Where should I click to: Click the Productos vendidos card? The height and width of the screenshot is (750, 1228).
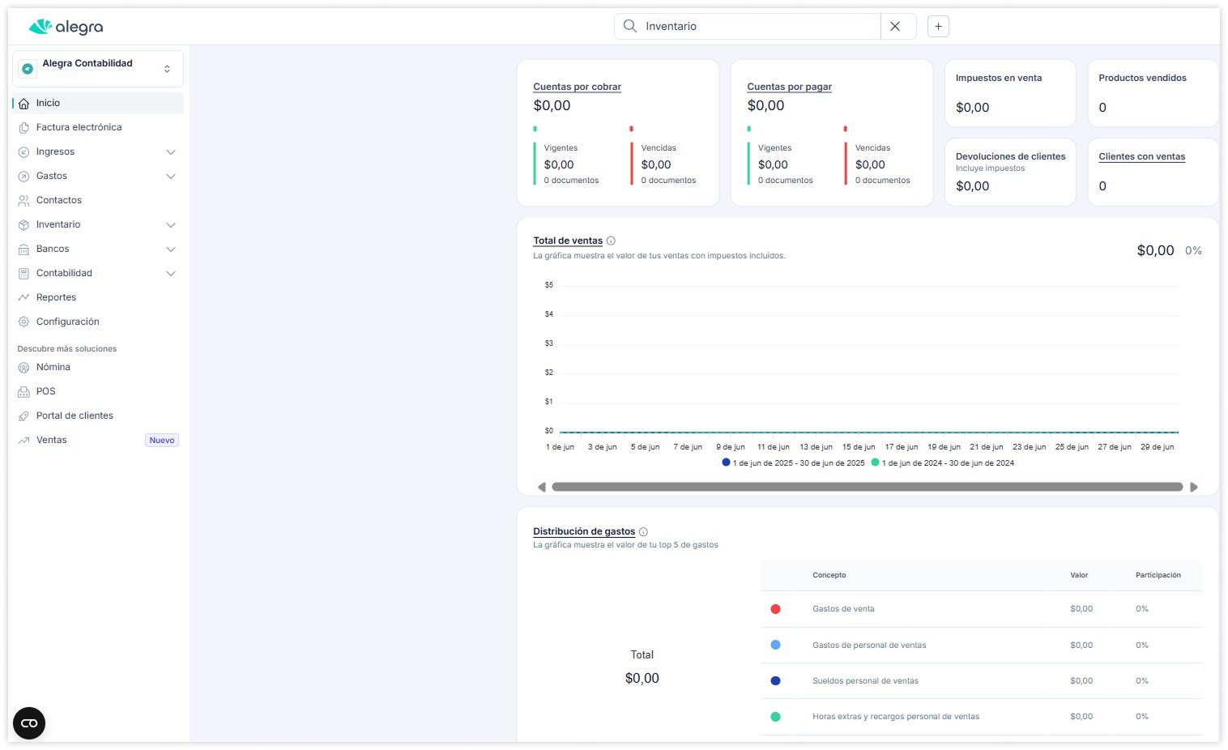[x=1153, y=93]
